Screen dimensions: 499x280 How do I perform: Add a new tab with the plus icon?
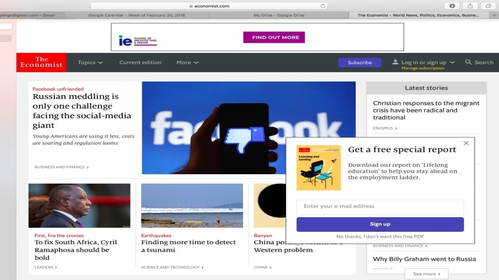coord(494,15)
